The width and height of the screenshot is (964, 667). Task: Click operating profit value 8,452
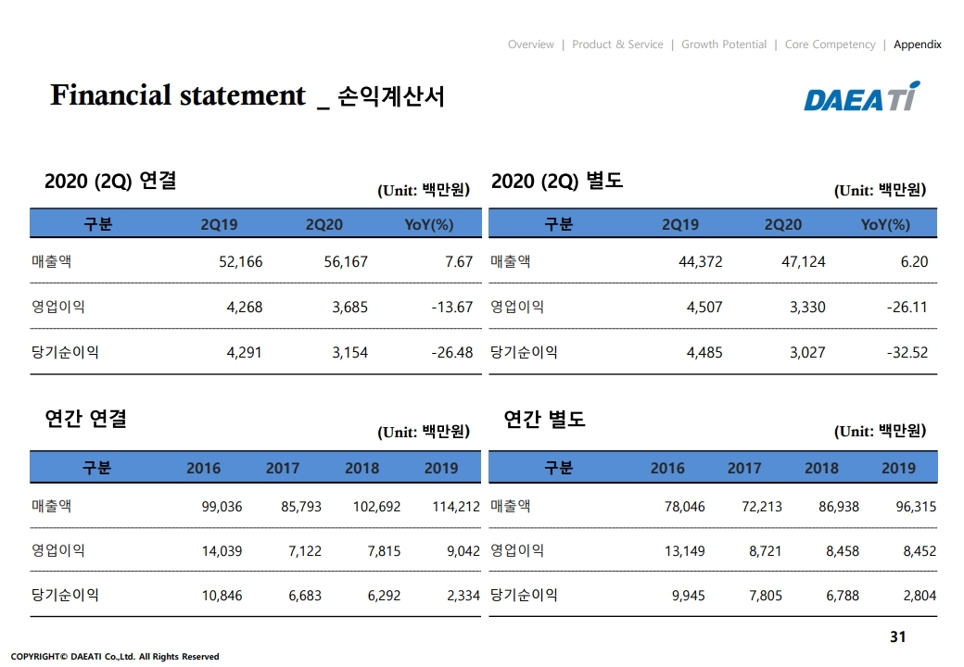[x=920, y=551]
